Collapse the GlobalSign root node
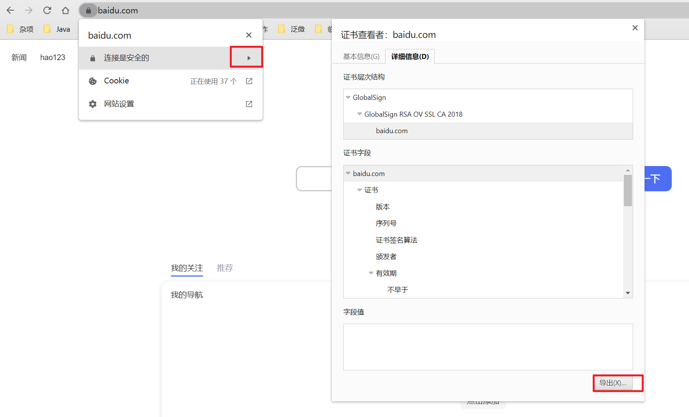The width and height of the screenshot is (689, 417). point(348,98)
